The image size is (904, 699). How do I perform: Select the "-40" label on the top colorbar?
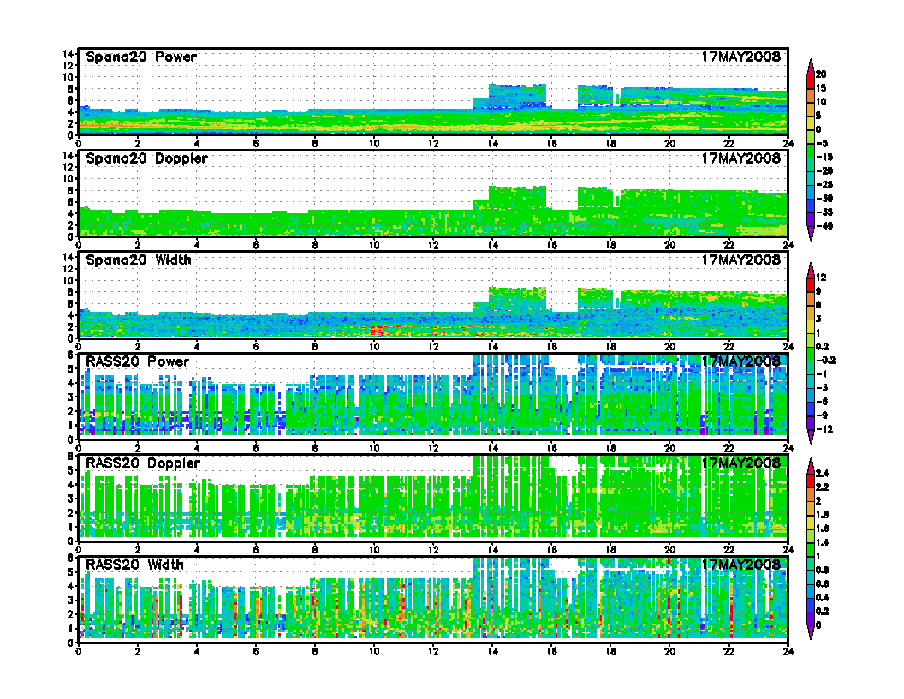pyautogui.click(x=824, y=226)
